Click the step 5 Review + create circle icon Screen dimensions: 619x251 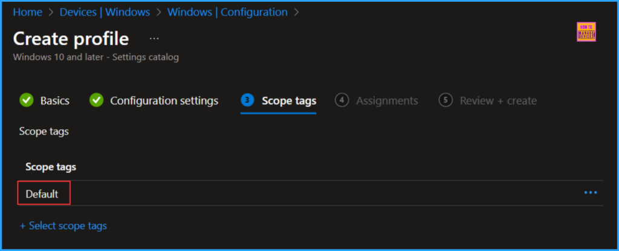[446, 100]
